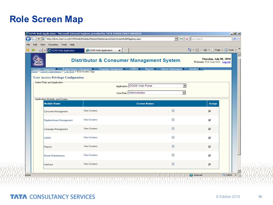Expand screens for CDRM row
The image size is (273, 205).
(173, 137)
